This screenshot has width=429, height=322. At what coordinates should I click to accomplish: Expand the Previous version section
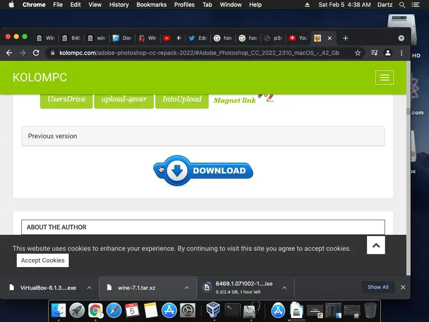203,136
